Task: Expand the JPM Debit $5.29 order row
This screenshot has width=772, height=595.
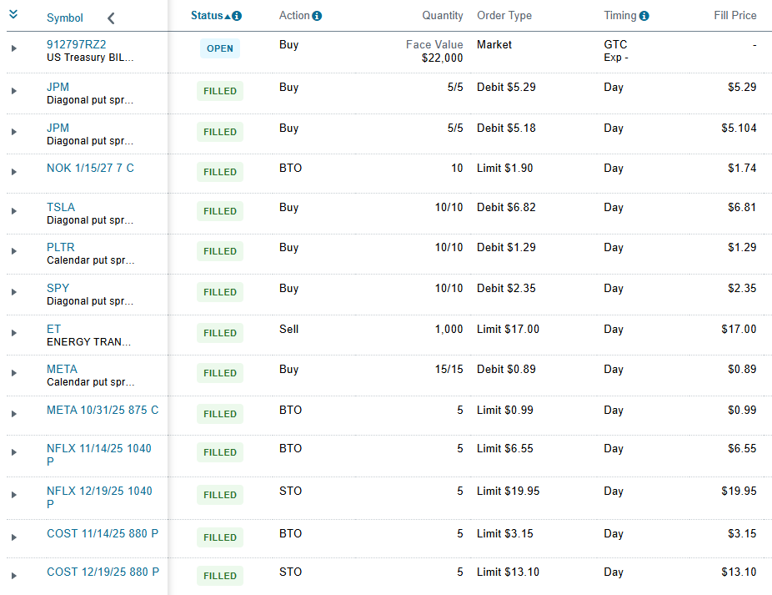Action: pos(14,91)
